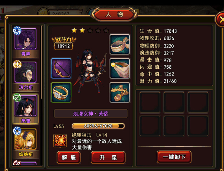Select the sandals equipment slot
This screenshot has height=171, width=224.
(120, 92)
